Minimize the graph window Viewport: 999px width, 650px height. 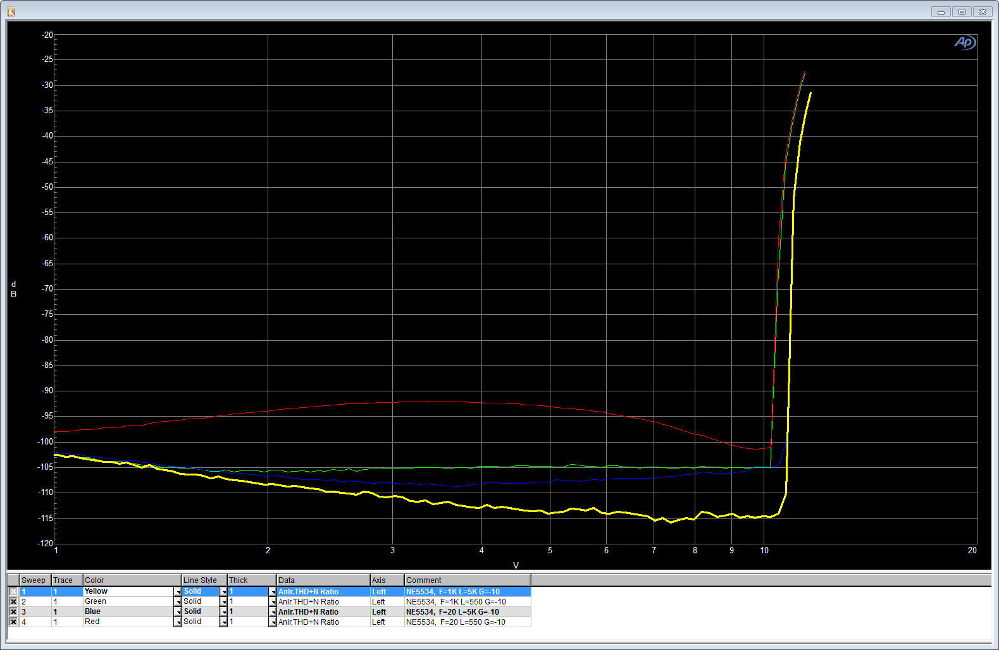coord(941,11)
